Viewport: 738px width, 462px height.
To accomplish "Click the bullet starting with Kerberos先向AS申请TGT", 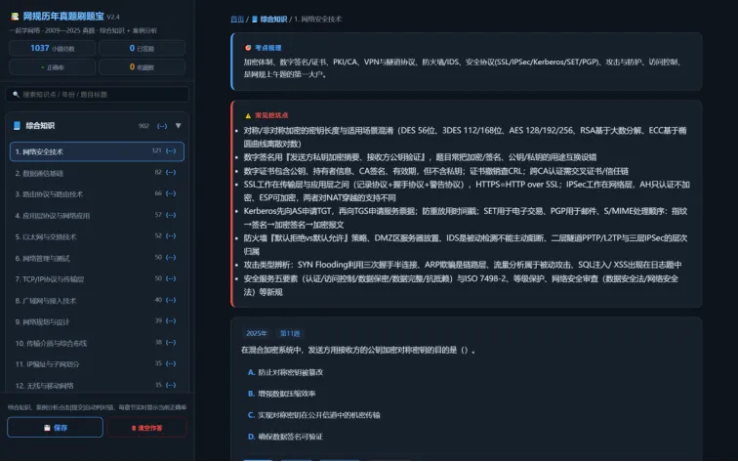I will [x=466, y=218].
